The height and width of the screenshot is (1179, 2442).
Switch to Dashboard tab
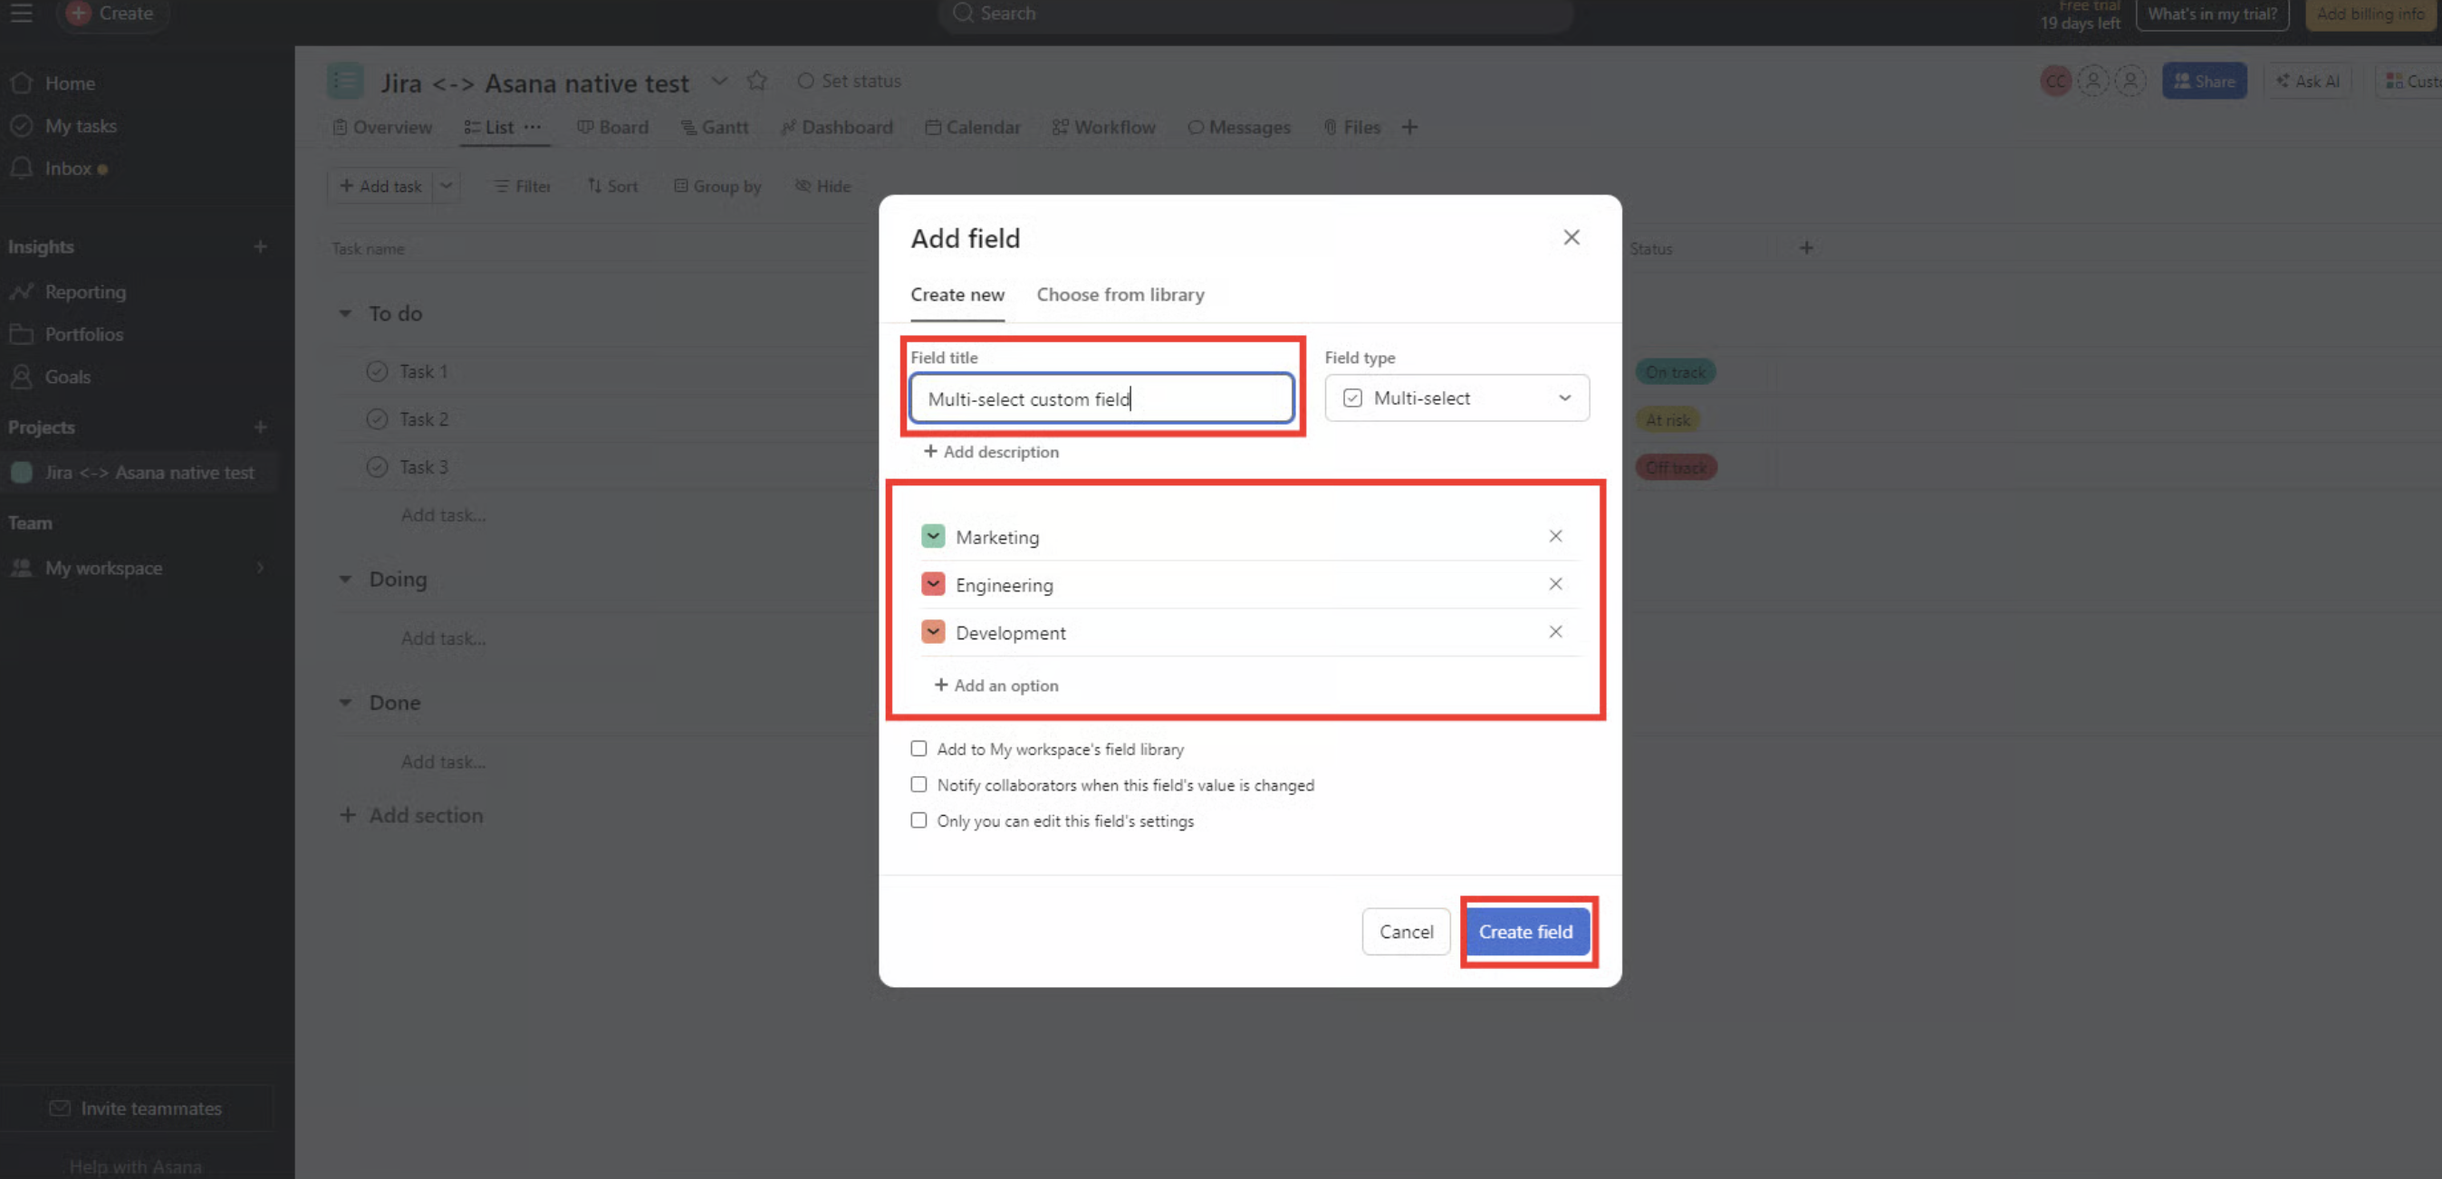(836, 127)
